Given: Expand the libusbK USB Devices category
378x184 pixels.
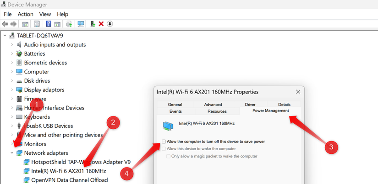Looking at the screenshot, I should 12,126.
